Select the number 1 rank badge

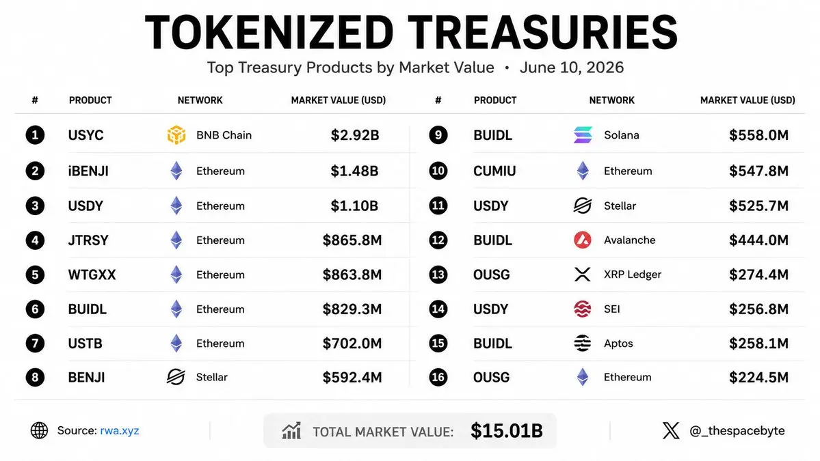pos(35,135)
